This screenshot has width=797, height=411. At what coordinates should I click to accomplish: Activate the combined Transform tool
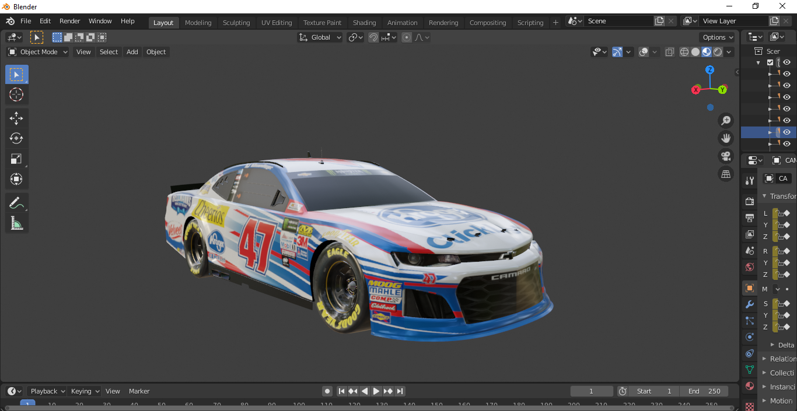pyautogui.click(x=16, y=178)
